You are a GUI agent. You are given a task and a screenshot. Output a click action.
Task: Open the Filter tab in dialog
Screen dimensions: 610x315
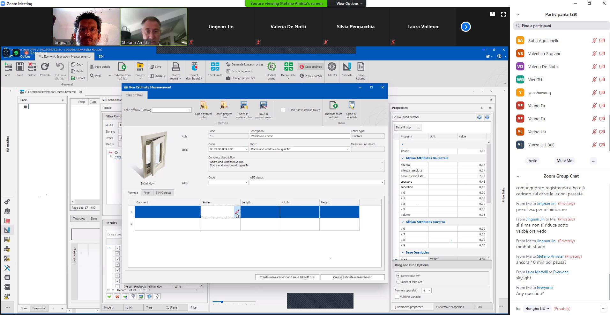146,193
